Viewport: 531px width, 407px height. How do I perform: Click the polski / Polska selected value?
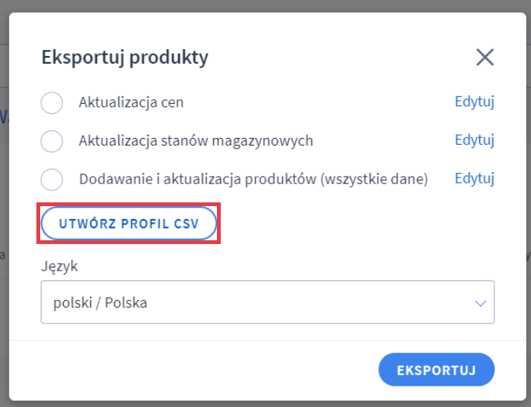pos(100,303)
